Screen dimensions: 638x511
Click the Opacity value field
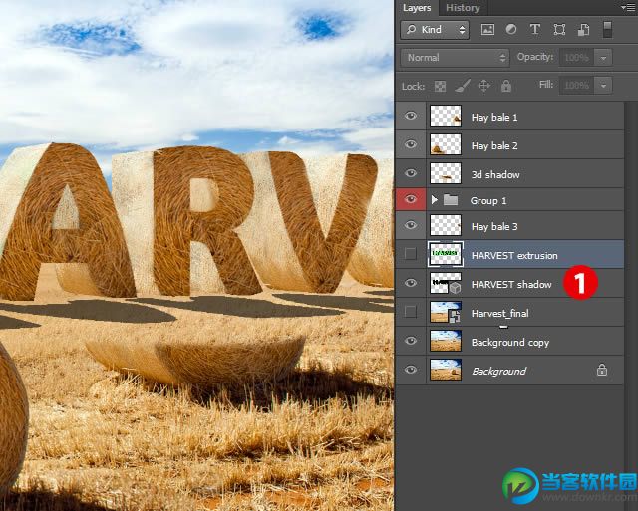point(577,58)
